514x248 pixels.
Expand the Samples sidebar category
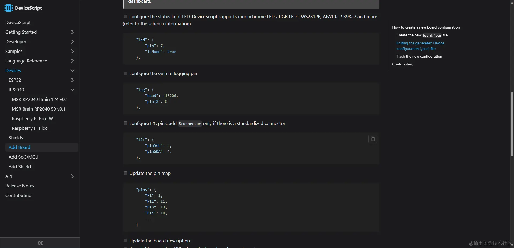[72, 51]
